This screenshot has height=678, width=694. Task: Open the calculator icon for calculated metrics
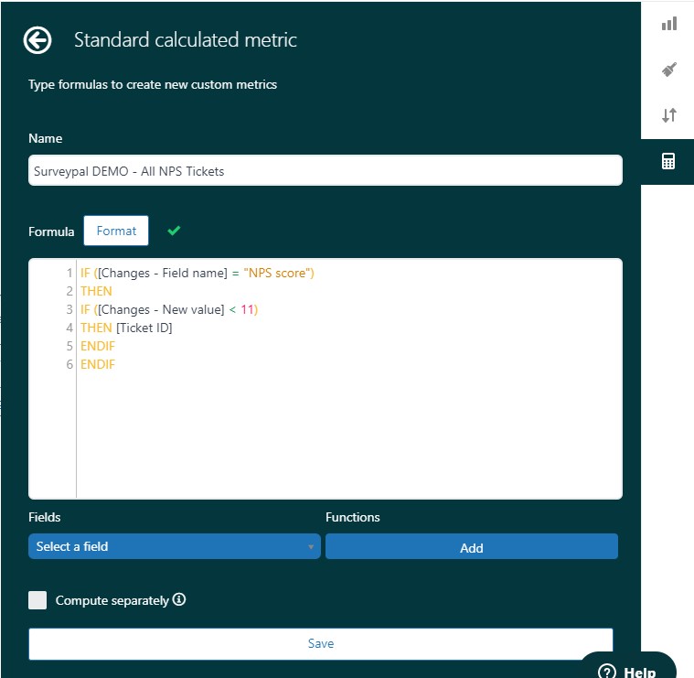pos(667,161)
